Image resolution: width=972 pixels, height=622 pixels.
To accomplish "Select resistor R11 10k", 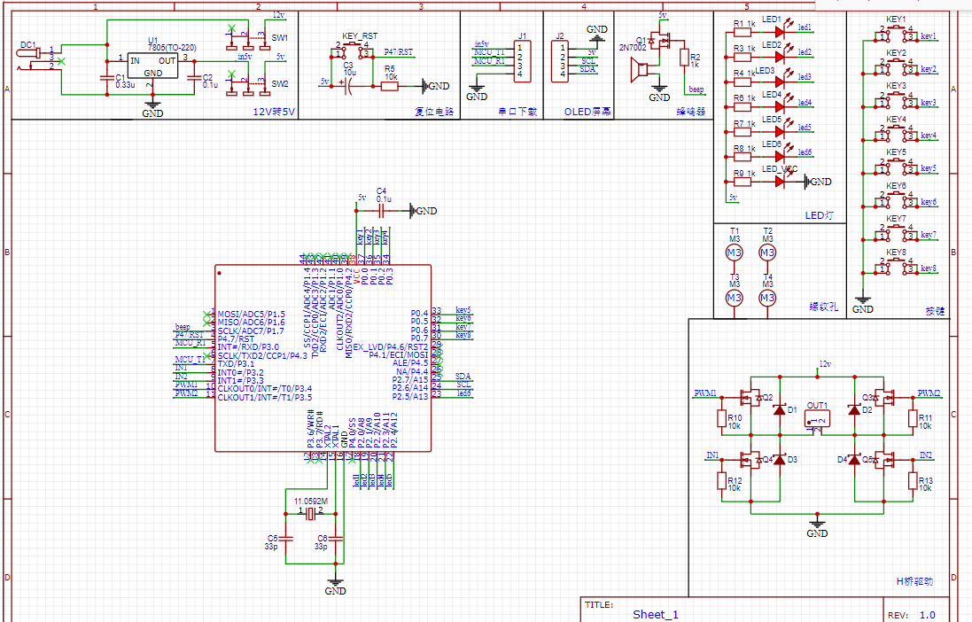I will point(913,418).
